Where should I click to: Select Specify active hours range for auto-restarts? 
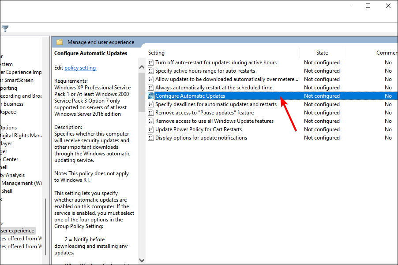point(205,71)
